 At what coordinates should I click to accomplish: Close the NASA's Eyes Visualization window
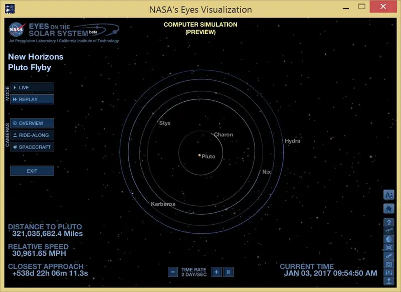click(x=383, y=7)
